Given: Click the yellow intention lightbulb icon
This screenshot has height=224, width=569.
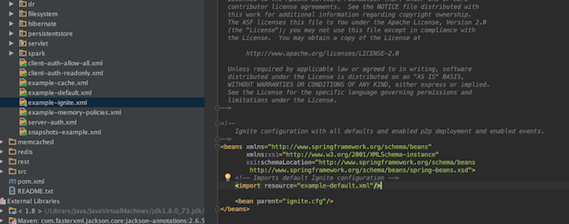Looking at the screenshot, I should [x=227, y=177].
